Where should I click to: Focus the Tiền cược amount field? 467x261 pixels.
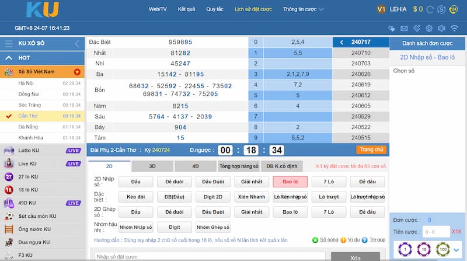[x=436, y=232]
